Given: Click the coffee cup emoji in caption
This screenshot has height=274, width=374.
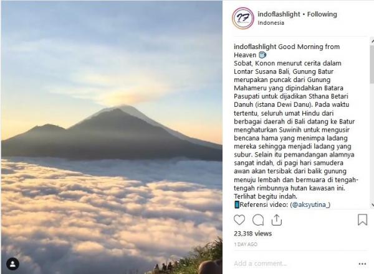Looking at the screenshot, I should 262,55.
